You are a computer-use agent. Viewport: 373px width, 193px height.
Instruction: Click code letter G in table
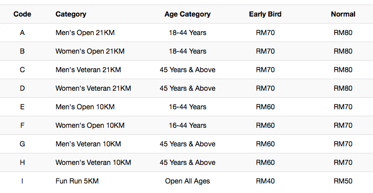pyautogui.click(x=22, y=144)
